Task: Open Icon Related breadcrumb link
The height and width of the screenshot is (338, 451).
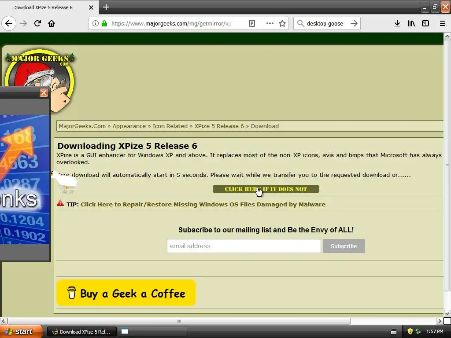Action: point(170,126)
